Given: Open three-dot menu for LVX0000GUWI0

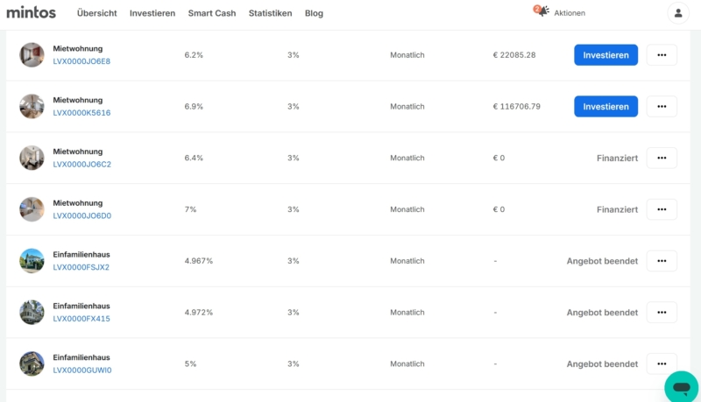Looking at the screenshot, I should (662, 363).
